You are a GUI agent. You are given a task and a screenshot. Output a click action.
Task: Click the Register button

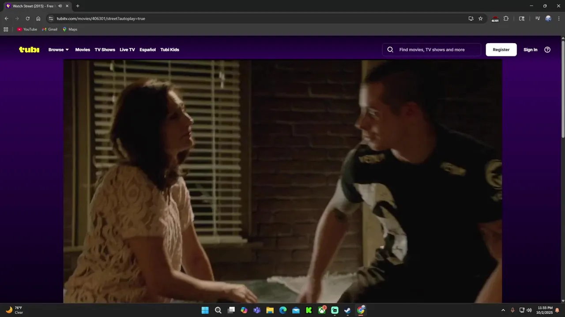(x=501, y=50)
